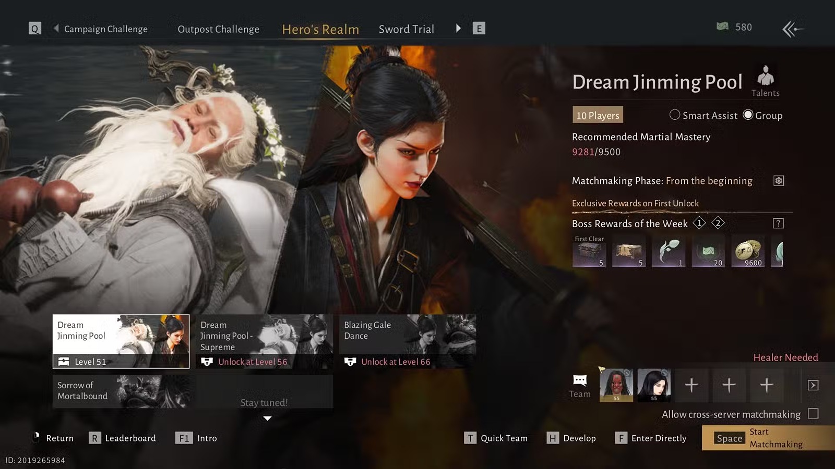Select boss rewards diamond number 1
Viewport: 835px width, 469px height.
click(699, 224)
